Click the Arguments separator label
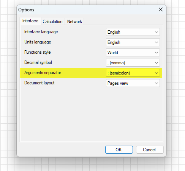 tap(43, 73)
